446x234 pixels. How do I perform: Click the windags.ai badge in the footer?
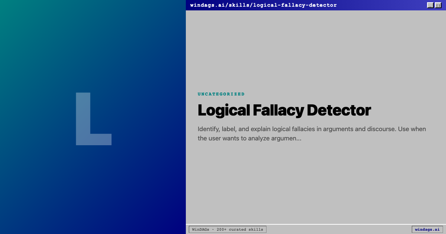point(427,230)
